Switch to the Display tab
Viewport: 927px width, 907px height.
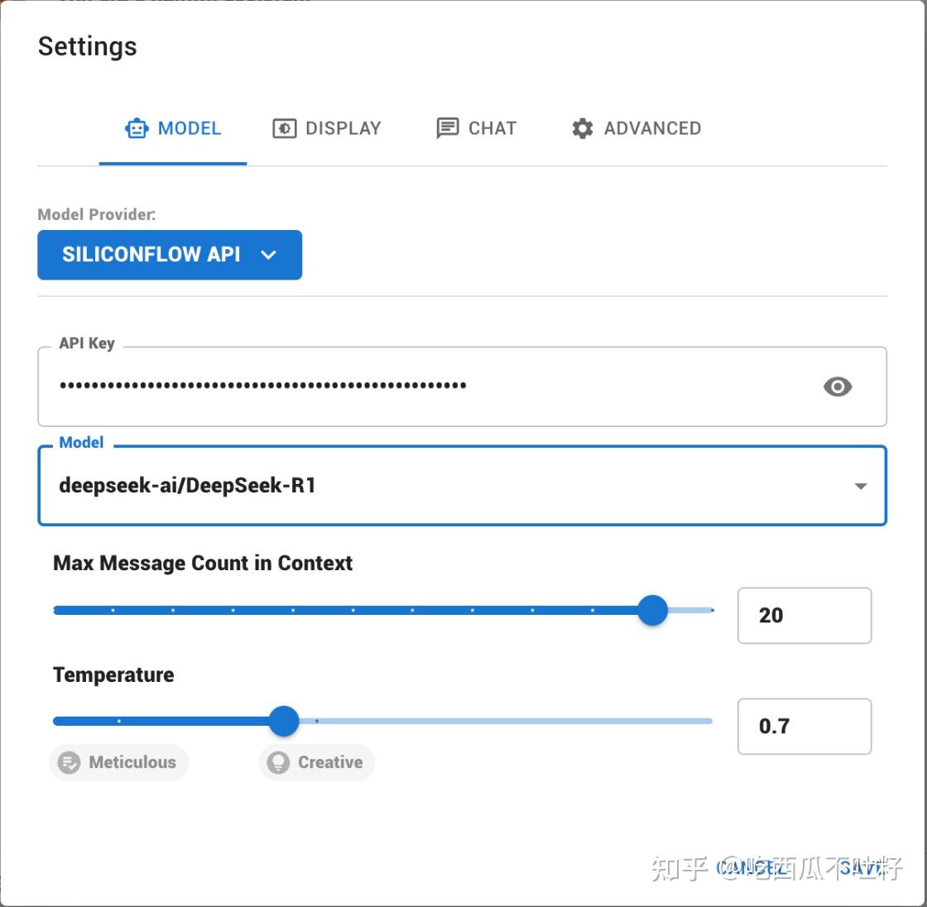pos(327,128)
